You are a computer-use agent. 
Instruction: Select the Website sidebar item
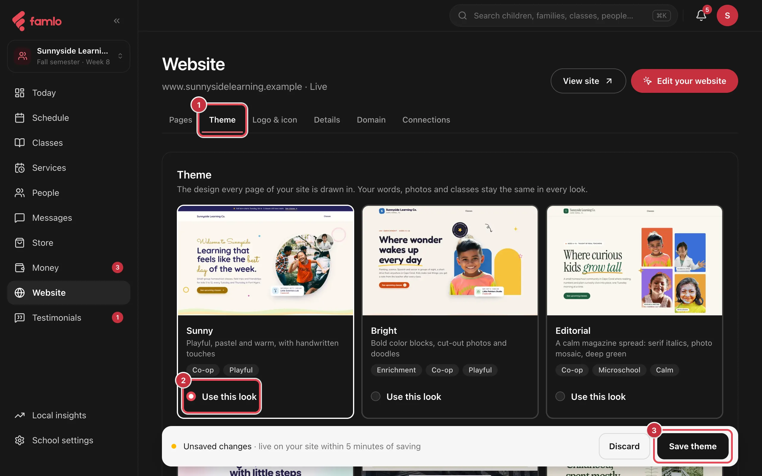coord(69,292)
